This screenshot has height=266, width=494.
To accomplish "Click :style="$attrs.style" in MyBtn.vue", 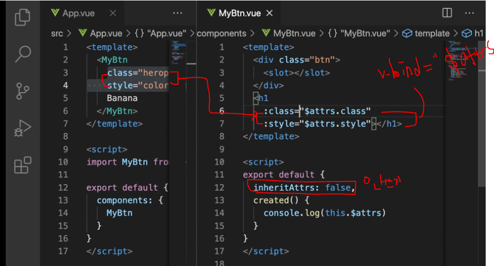I will 317,123.
